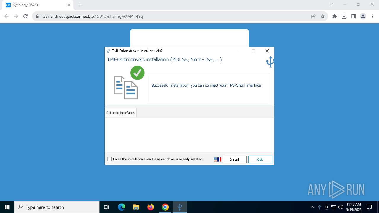Open Chrome downloads icon
The height and width of the screenshot is (213, 379).
[x=344, y=16]
